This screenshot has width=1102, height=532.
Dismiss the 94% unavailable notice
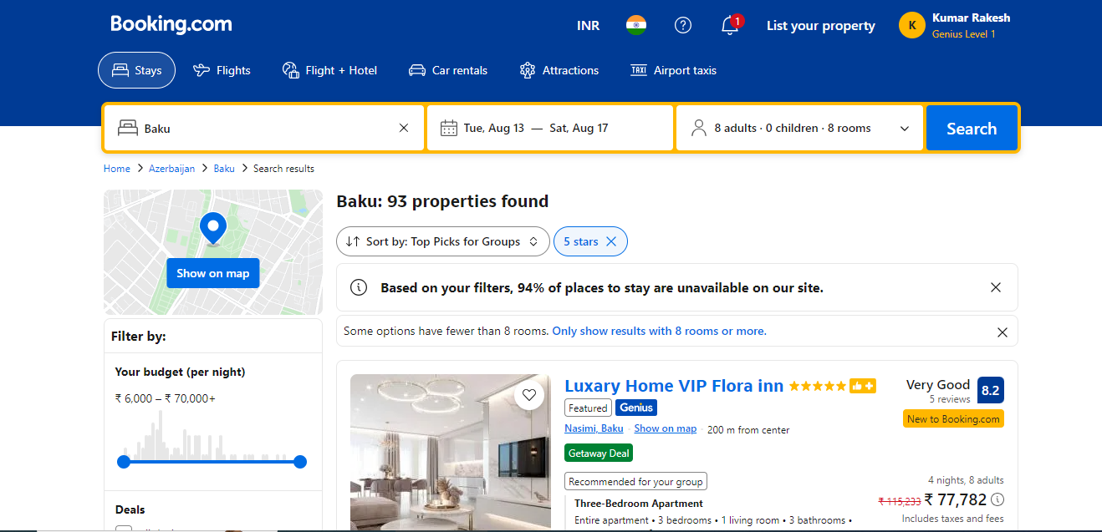click(x=996, y=287)
